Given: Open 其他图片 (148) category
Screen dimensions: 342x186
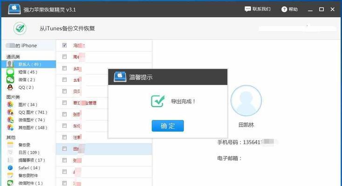Looking at the screenshot, I should [33, 127].
